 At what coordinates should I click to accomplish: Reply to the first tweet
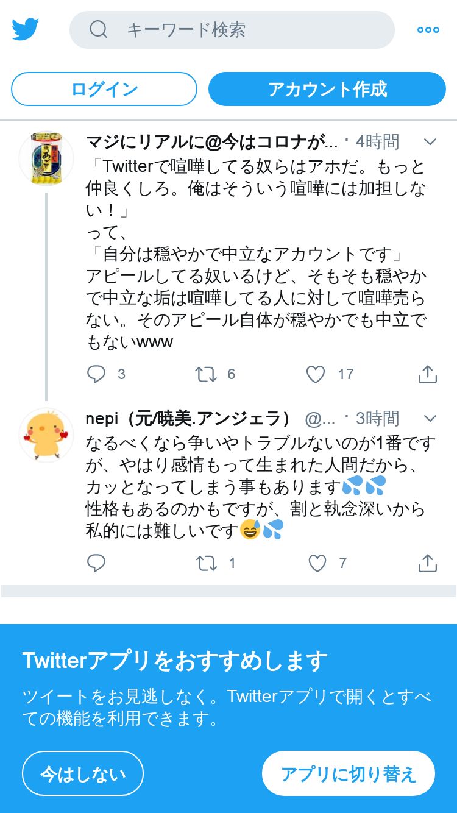click(x=96, y=374)
